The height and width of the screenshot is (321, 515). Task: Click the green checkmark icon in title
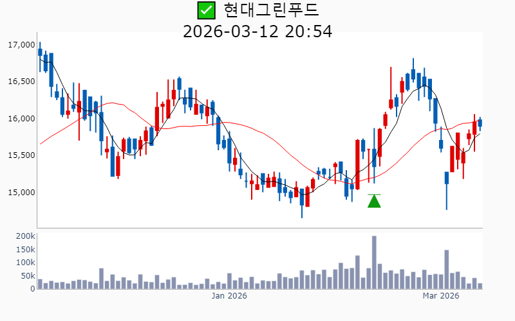(x=206, y=10)
